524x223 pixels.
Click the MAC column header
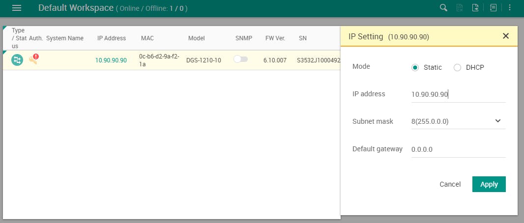point(147,38)
